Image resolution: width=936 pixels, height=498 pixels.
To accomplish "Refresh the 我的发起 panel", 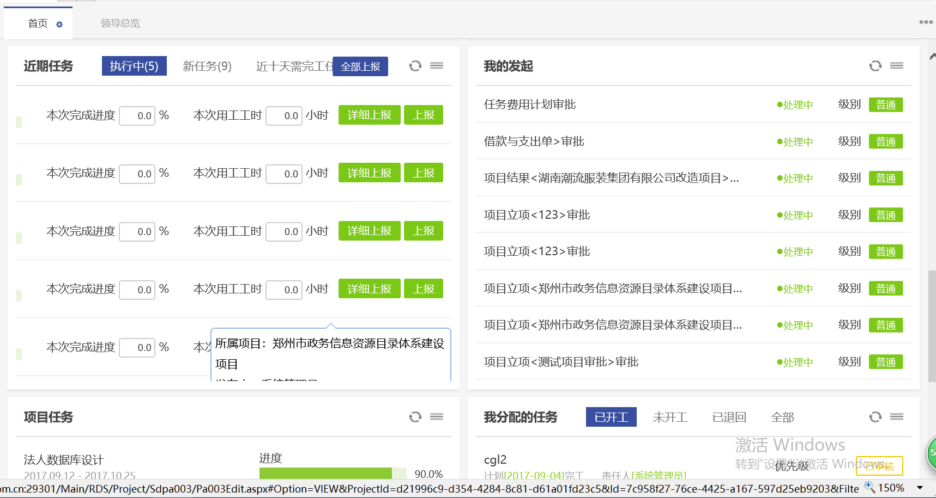I will (875, 66).
